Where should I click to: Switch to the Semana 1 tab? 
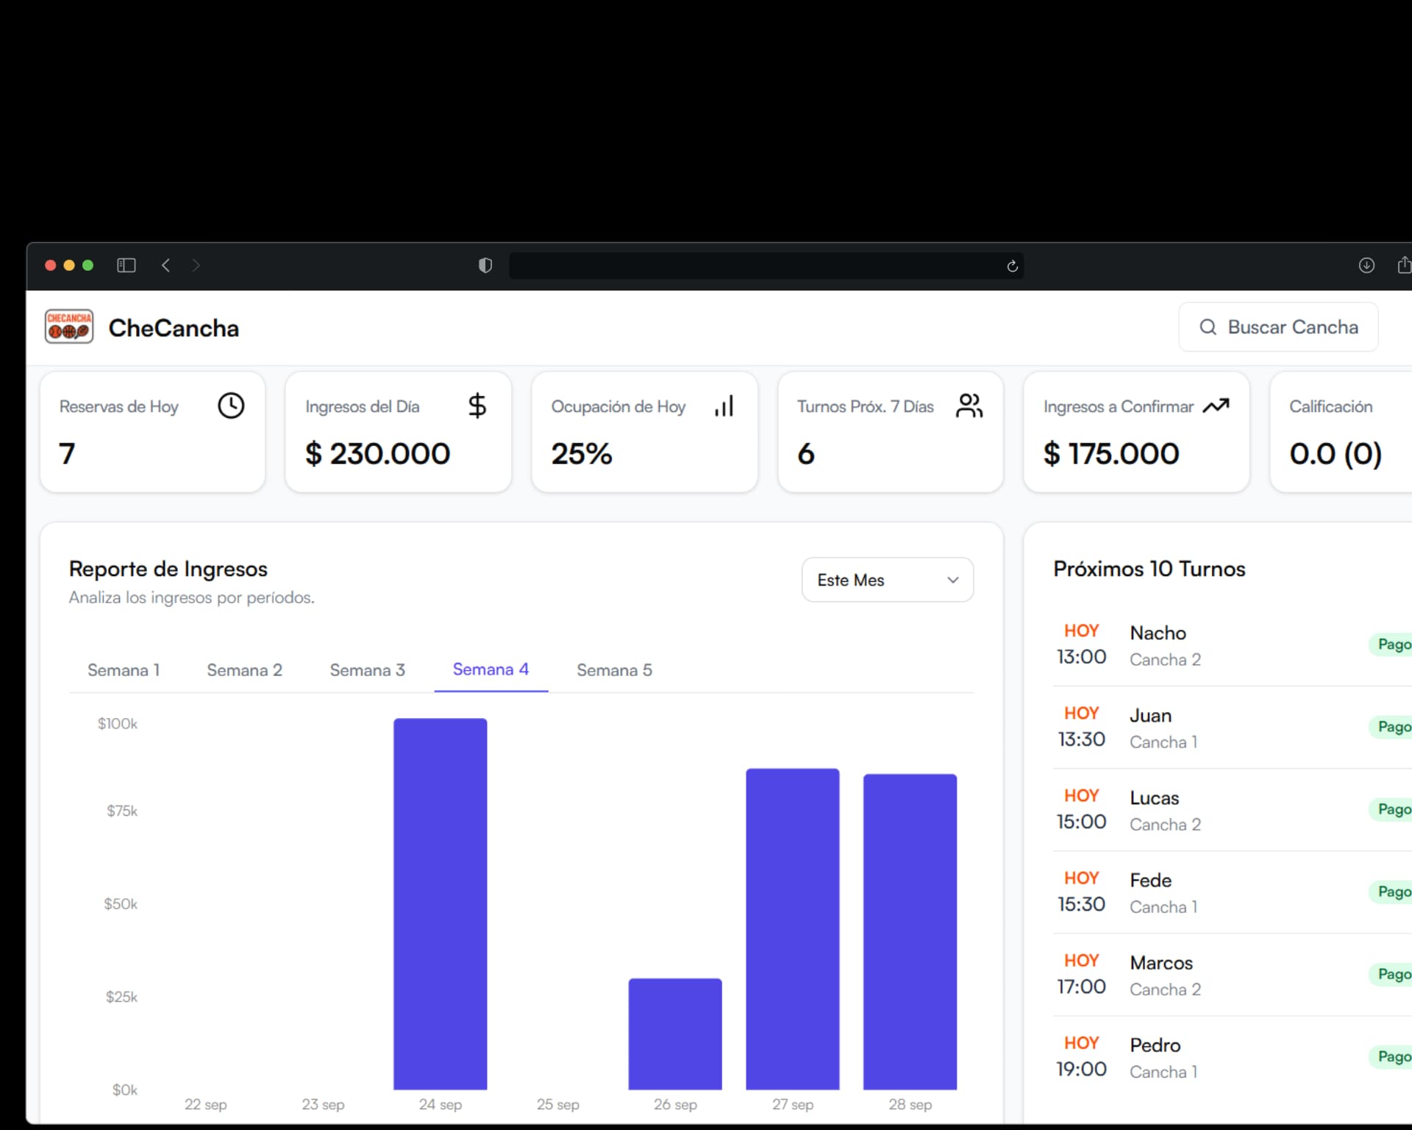[x=124, y=670]
